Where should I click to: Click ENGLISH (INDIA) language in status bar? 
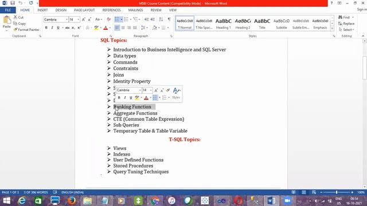72,192
